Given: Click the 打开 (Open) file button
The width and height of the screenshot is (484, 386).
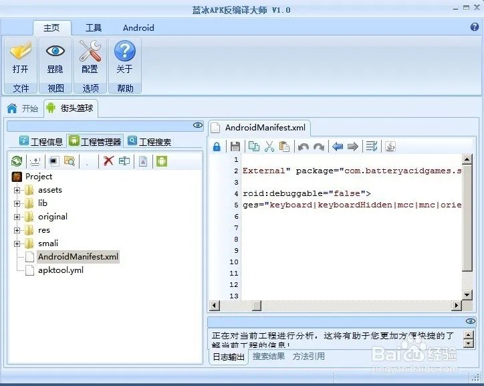Looking at the screenshot, I should point(21,58).
